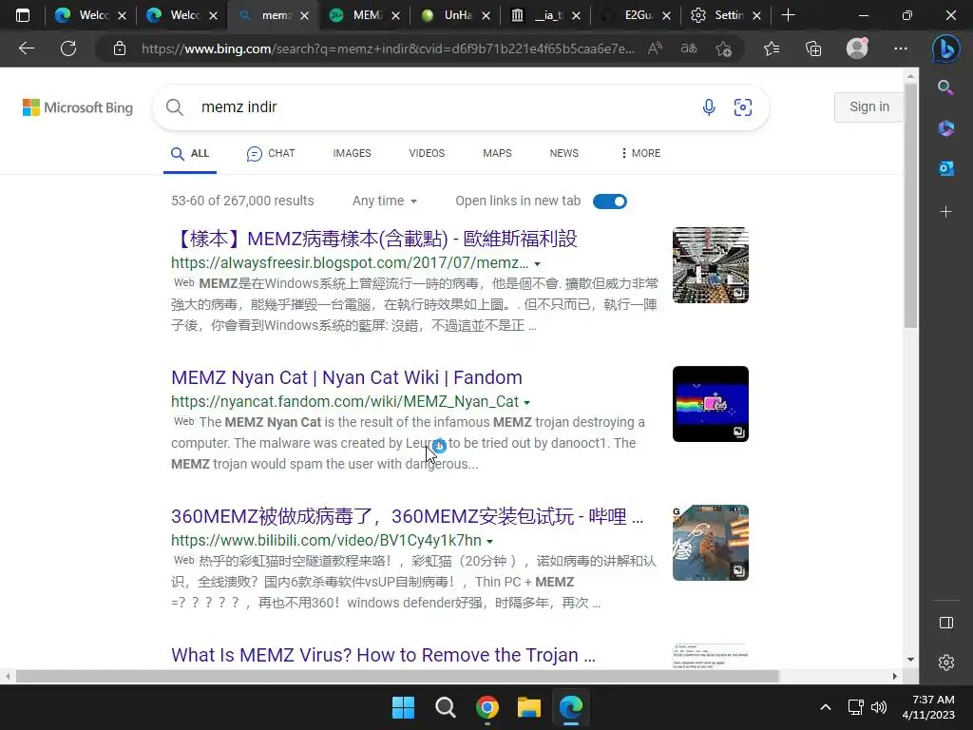This screenshot has height=730, width=973.
Task: Open the translate icon in address bar
Action: coord(689,48)
